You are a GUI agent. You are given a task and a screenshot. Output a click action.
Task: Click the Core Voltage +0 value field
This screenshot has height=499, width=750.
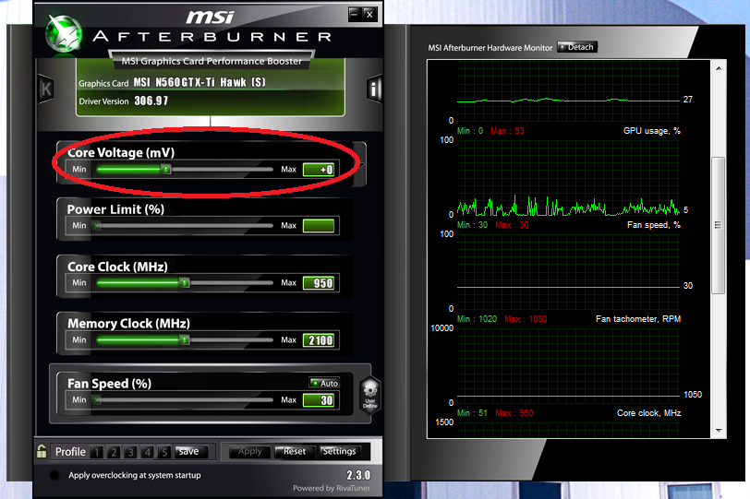(x=319, y=170)
